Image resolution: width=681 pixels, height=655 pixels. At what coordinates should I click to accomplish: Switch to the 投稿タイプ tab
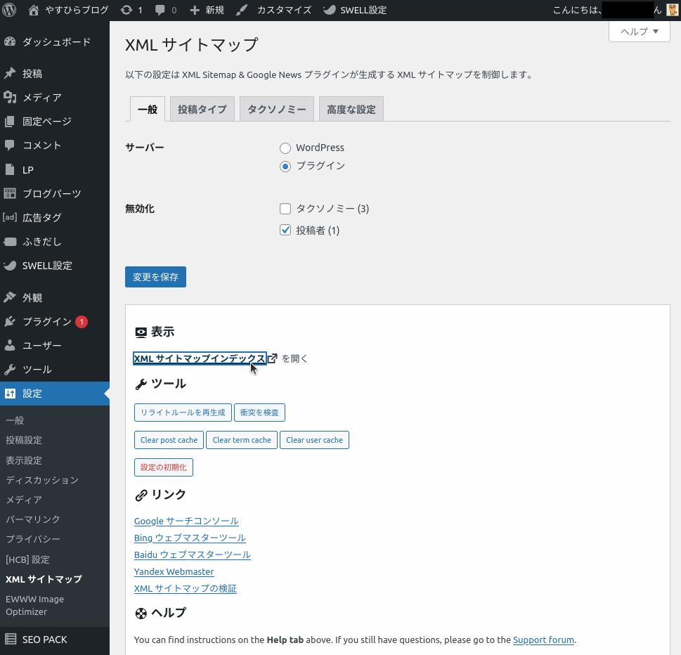point(202,110)
